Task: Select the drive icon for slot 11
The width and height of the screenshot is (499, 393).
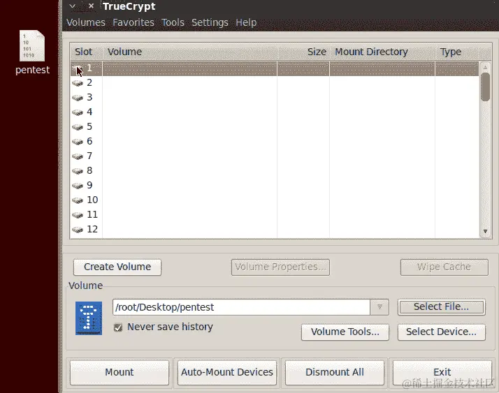Action: pos(78,215)
